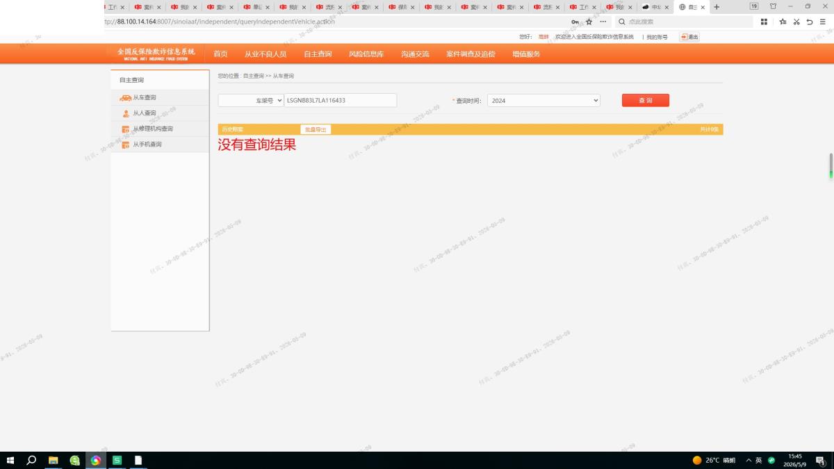Click the VIN input field LSGNB83L7LA116433

click(341, 101)
